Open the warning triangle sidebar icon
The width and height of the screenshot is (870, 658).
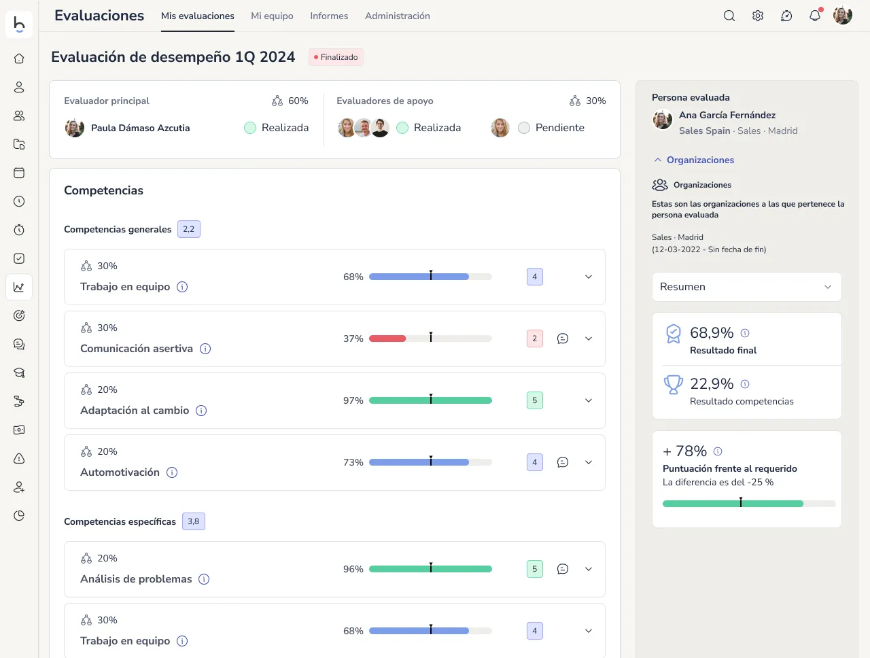[19, 458]
